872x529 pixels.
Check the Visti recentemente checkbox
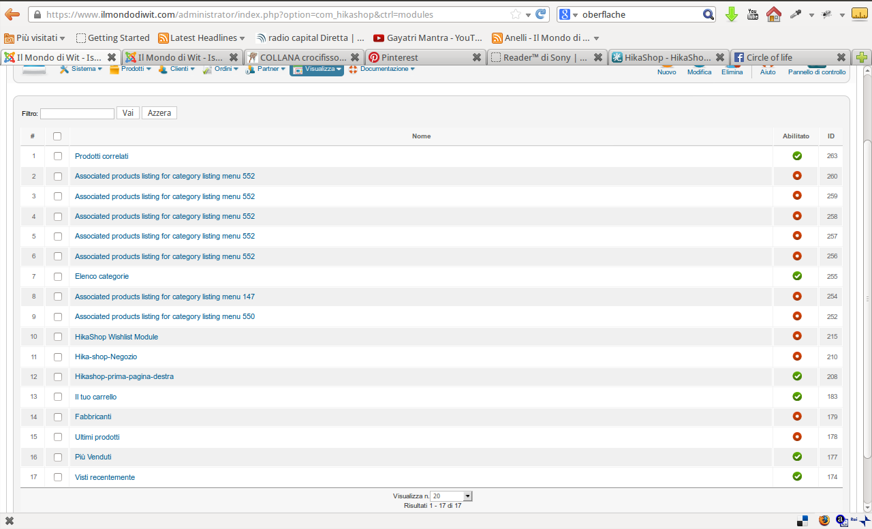(58, 477)
